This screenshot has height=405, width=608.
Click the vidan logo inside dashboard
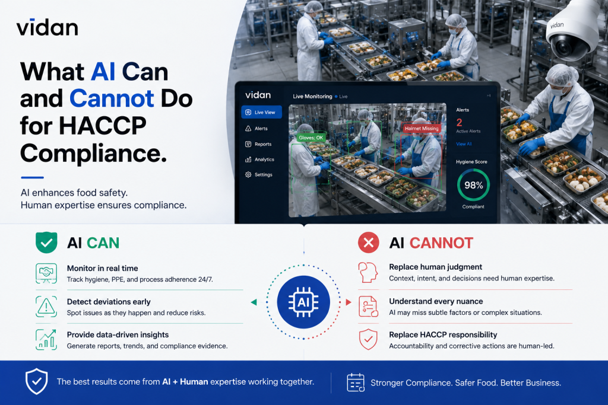[x=258, y=95]
